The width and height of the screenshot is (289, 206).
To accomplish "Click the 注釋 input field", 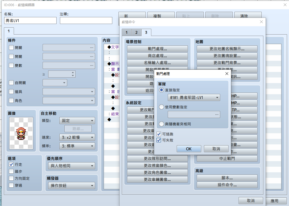I will [86, 20].
